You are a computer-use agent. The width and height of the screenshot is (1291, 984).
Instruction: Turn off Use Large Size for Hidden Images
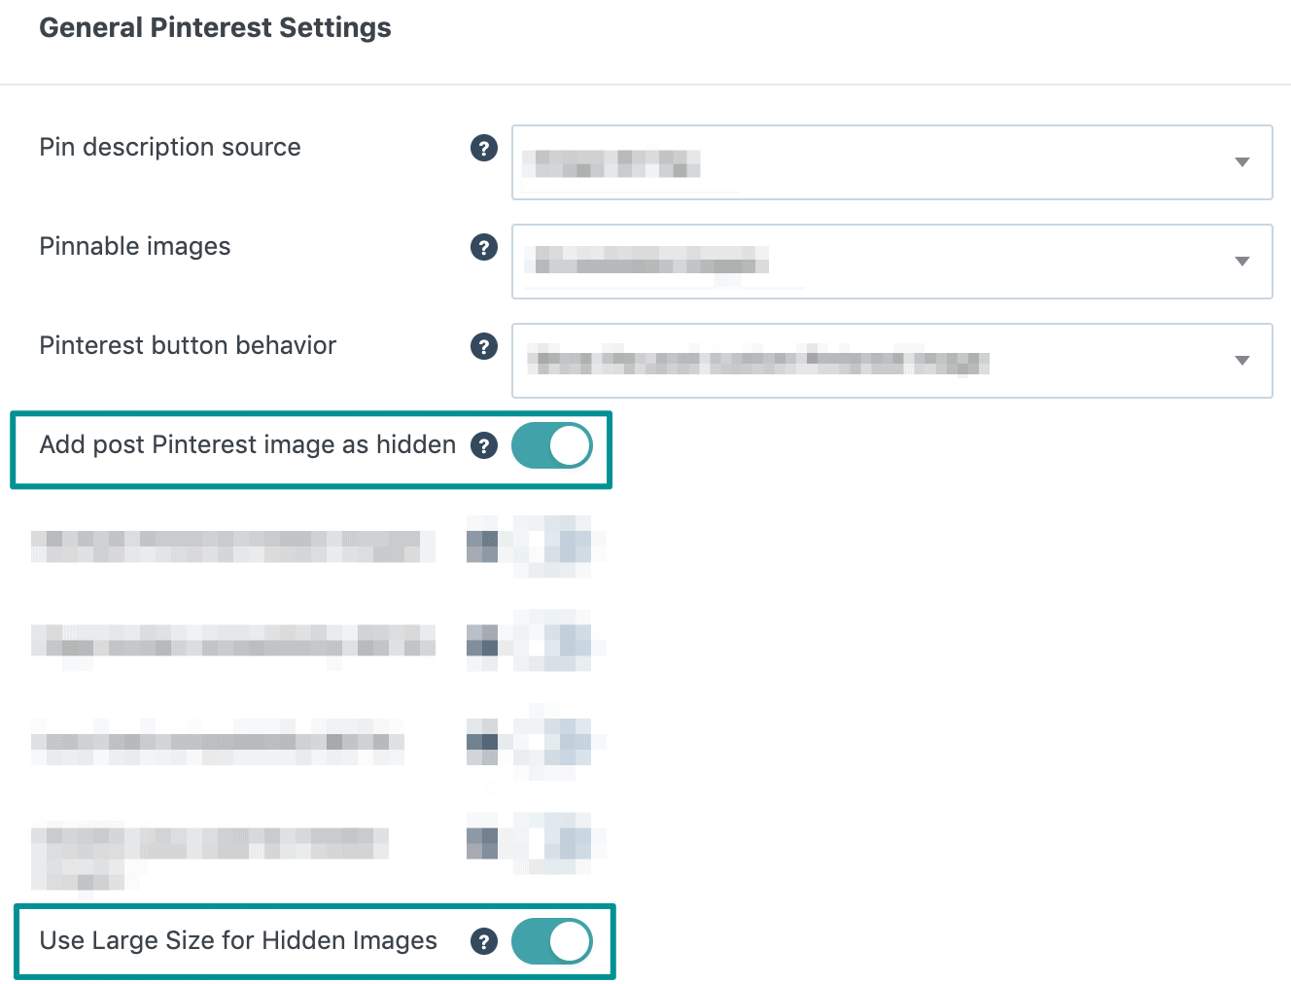coord(552,941)
